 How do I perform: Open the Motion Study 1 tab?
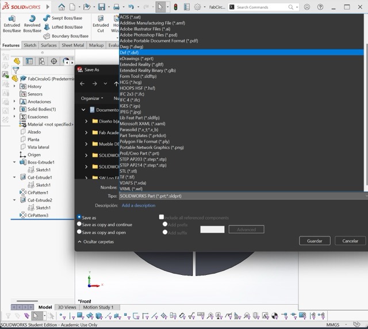click(98, 307)
